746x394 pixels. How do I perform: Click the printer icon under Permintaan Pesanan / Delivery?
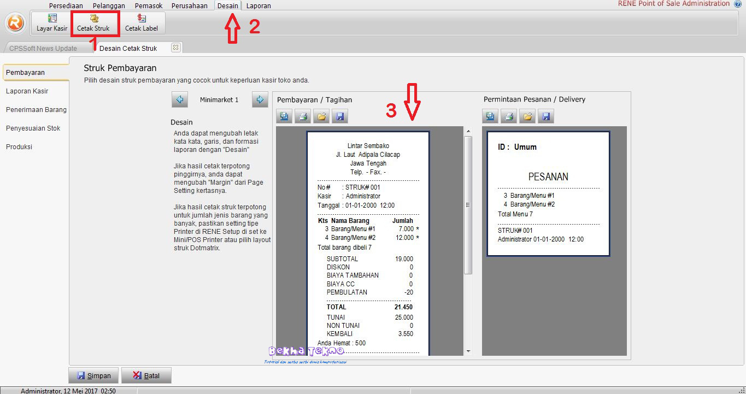[x=508, y=116]
